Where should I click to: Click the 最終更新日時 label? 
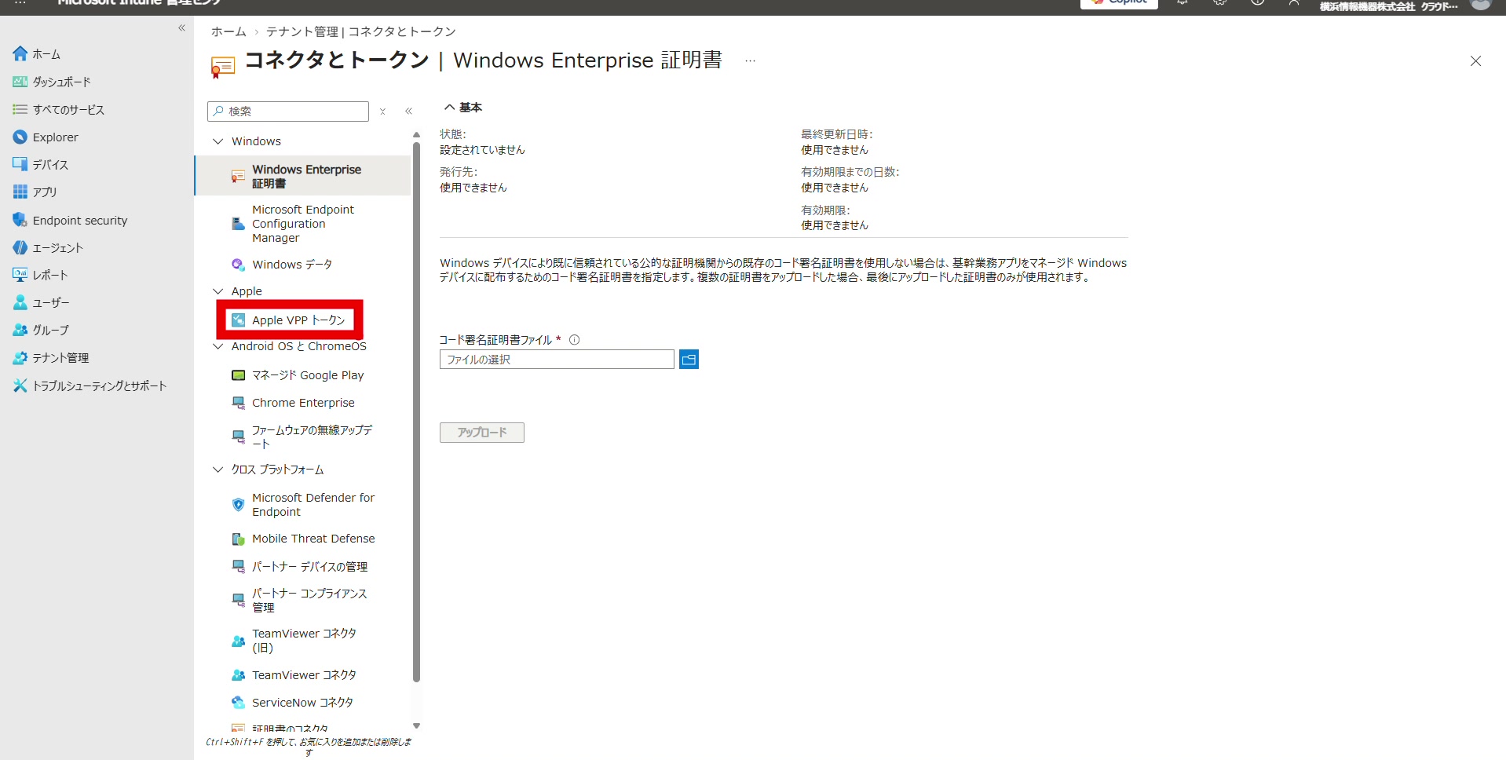coord(837,134)
